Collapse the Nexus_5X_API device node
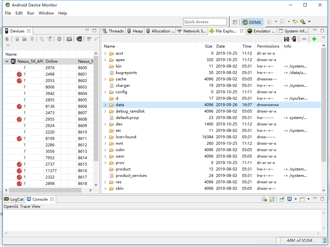 coord(7,61)
